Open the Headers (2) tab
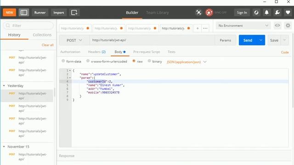 [x=97, y=52]
